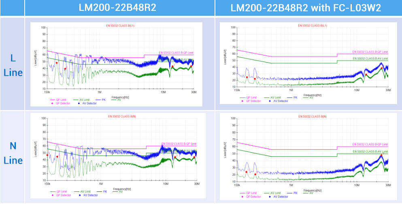The width and height of the screenshot is (402, 204).
Task: Click 'EN 55032 CLASS B(L1)' title in FC-L03W2 L Line chart
Action: tap(313, 25)
